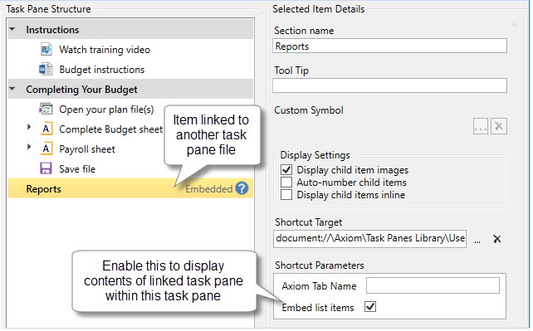Clear the Shortcut Target with the X icon
533x331 pixels.
pos(496,239)
